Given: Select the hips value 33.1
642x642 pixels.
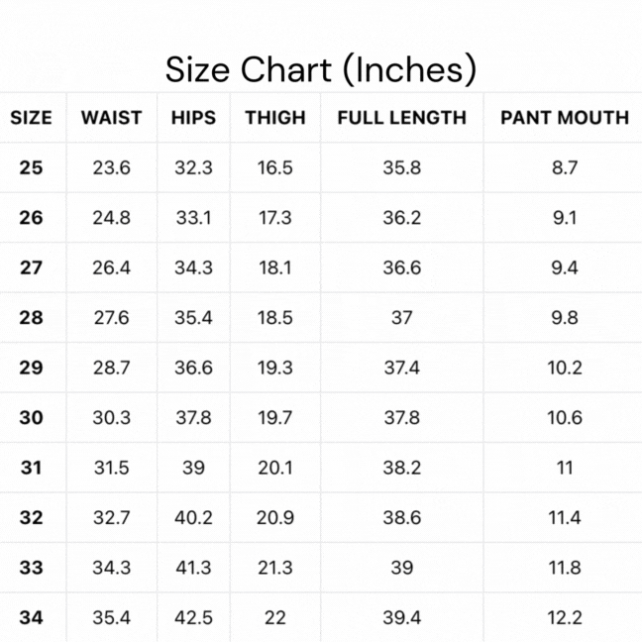Looking at the screenshot, I should point(193,218).
